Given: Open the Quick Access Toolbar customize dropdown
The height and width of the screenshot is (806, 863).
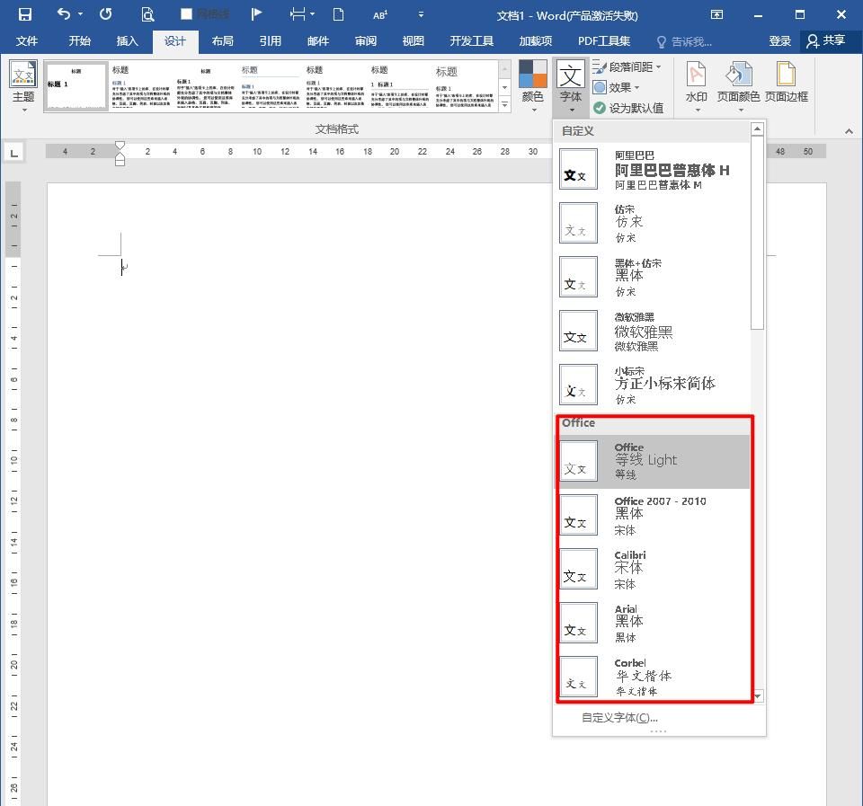Looking at the screenshot, I should (x=421, y=14).
